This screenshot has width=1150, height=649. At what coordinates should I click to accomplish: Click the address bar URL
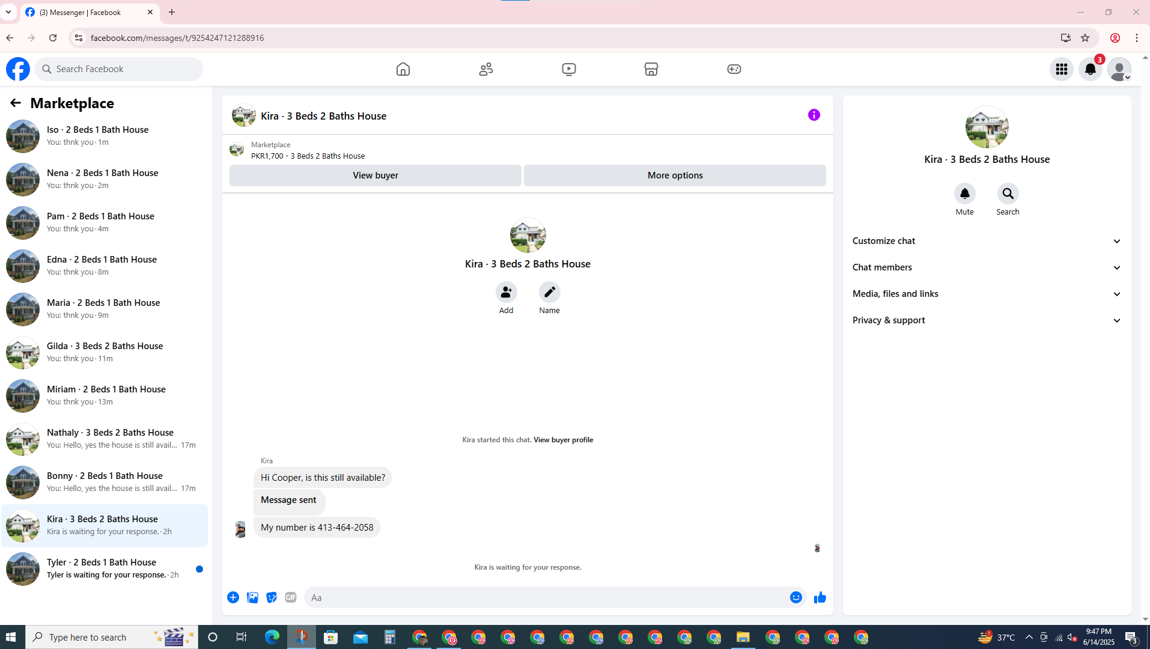[177, 38]
